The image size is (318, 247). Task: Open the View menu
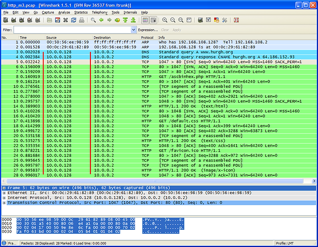click(x=26, y=12)
